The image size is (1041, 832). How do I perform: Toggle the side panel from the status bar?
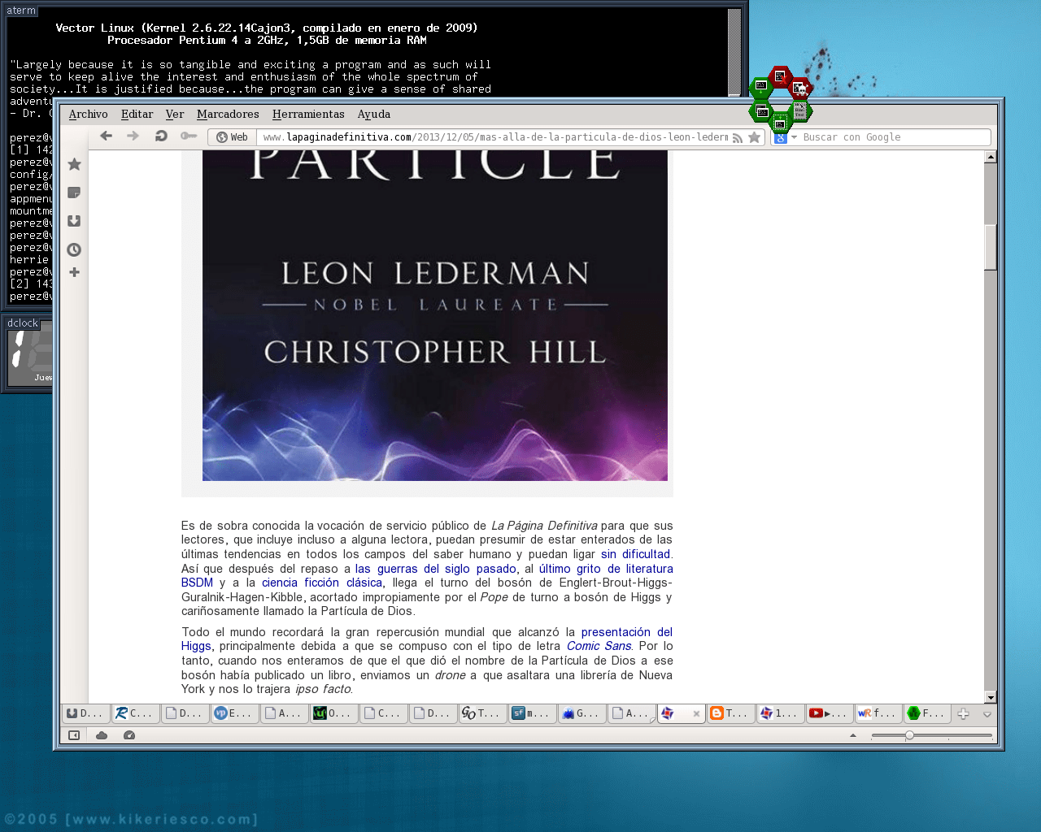74,735
